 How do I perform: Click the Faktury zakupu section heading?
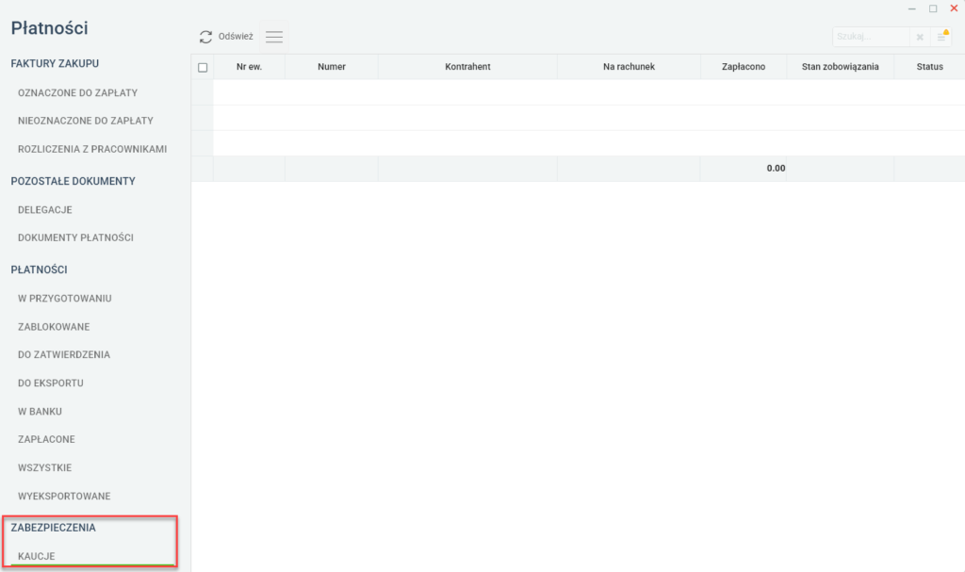pyautogui.click(x=55, y=63)
